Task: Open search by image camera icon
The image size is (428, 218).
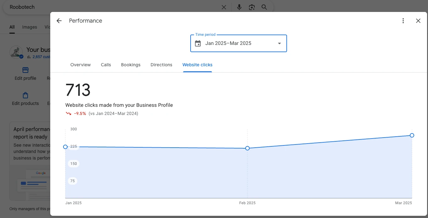Action: (252, 7)
